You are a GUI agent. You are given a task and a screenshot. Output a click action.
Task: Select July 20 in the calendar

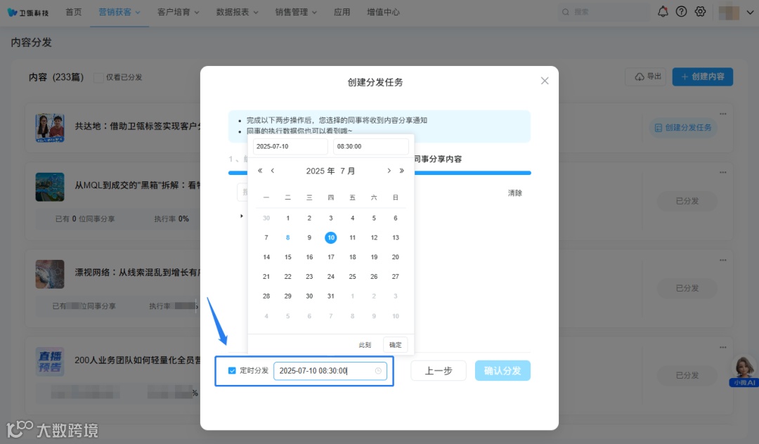396,257
